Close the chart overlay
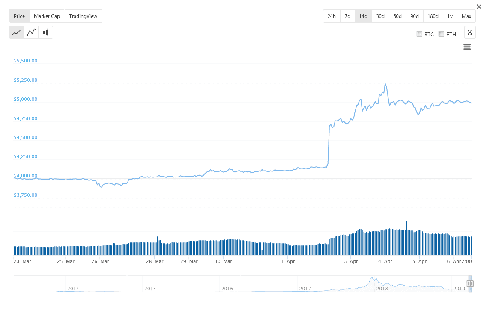Viewport: 484px width, 313px height. [x=478, y=6]
